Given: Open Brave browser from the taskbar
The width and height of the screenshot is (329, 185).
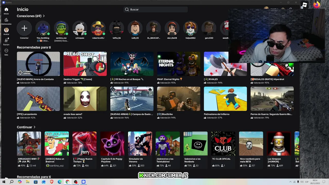Looking at the screenshot, I should coord(51,182).
